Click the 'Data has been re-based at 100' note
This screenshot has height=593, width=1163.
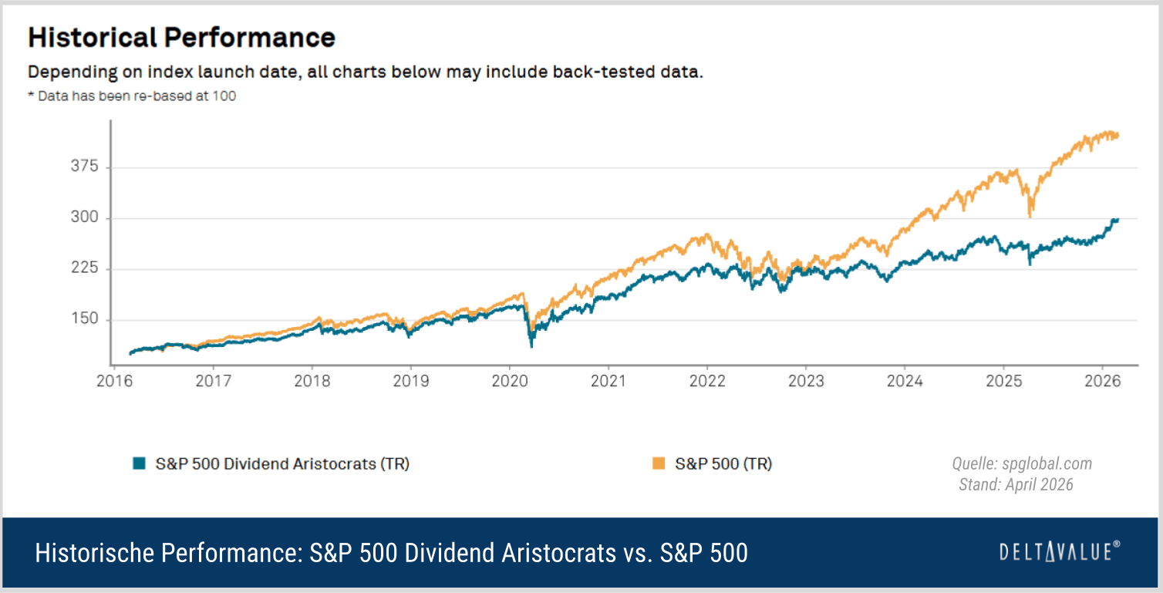click(x=132, y=96)
